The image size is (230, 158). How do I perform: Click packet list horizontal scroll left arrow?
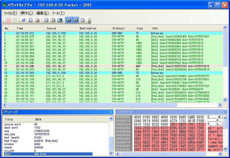click(x=5, y=105)
